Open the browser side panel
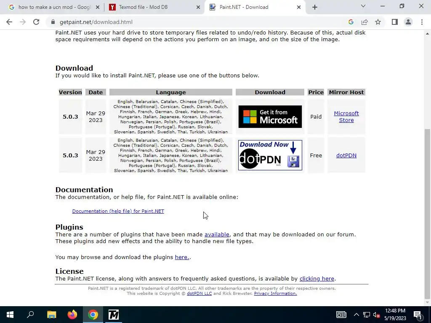The height and width of the screenshot is (323, 431). click(x=395, y=22)
